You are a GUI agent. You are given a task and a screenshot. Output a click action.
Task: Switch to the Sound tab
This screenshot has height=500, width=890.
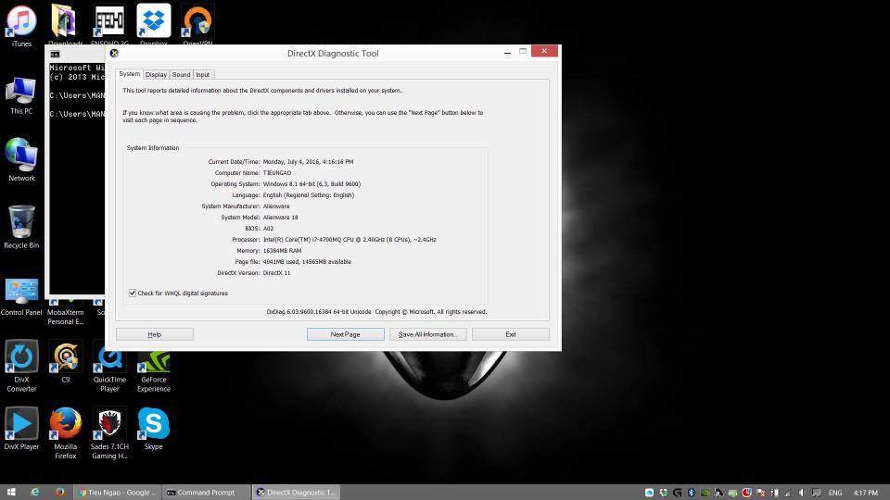point(181,74)
